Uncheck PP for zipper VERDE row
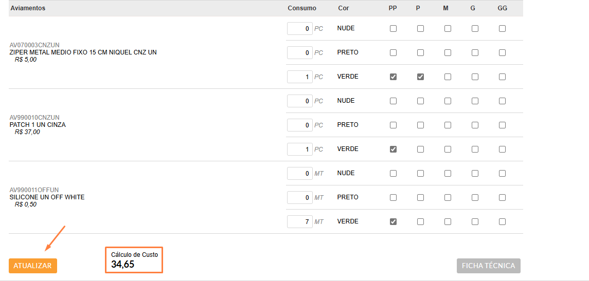The width and height of the screenshot is (589, 281). (x=394, y=77)
